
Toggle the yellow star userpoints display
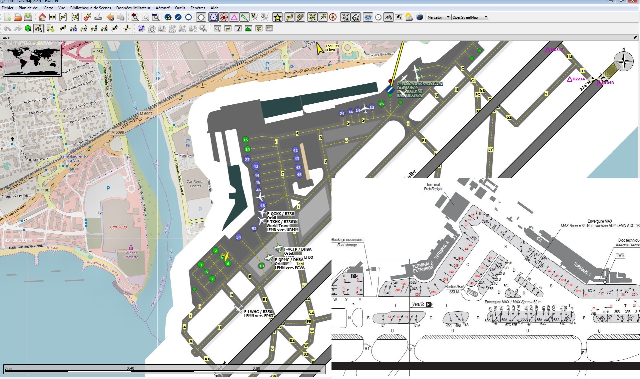[x=277, y=17]
